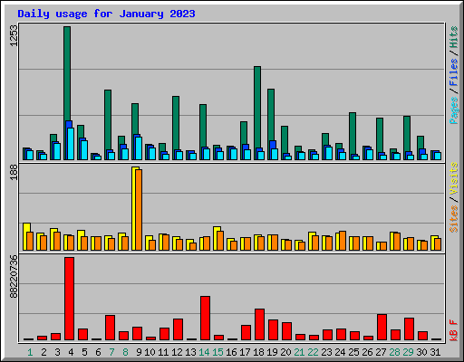This screenshot has height=362, width=464.
Task: Click the day 1 axis label
Action: 30,352
